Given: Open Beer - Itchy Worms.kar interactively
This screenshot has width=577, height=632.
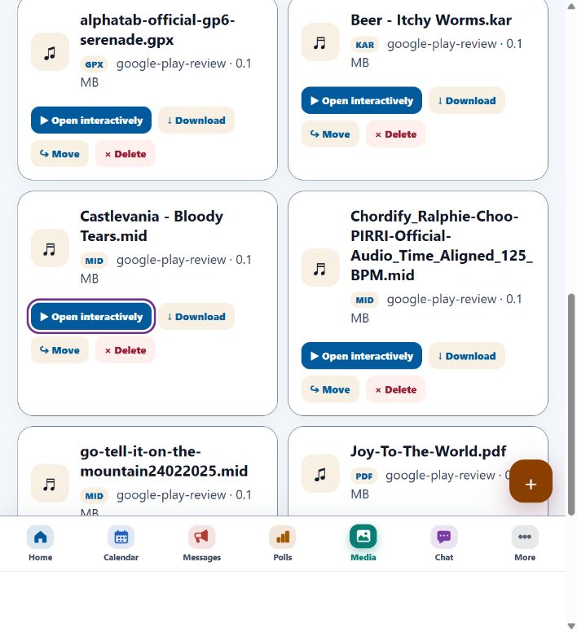Looking at the screenshot, I should [362, 100].
